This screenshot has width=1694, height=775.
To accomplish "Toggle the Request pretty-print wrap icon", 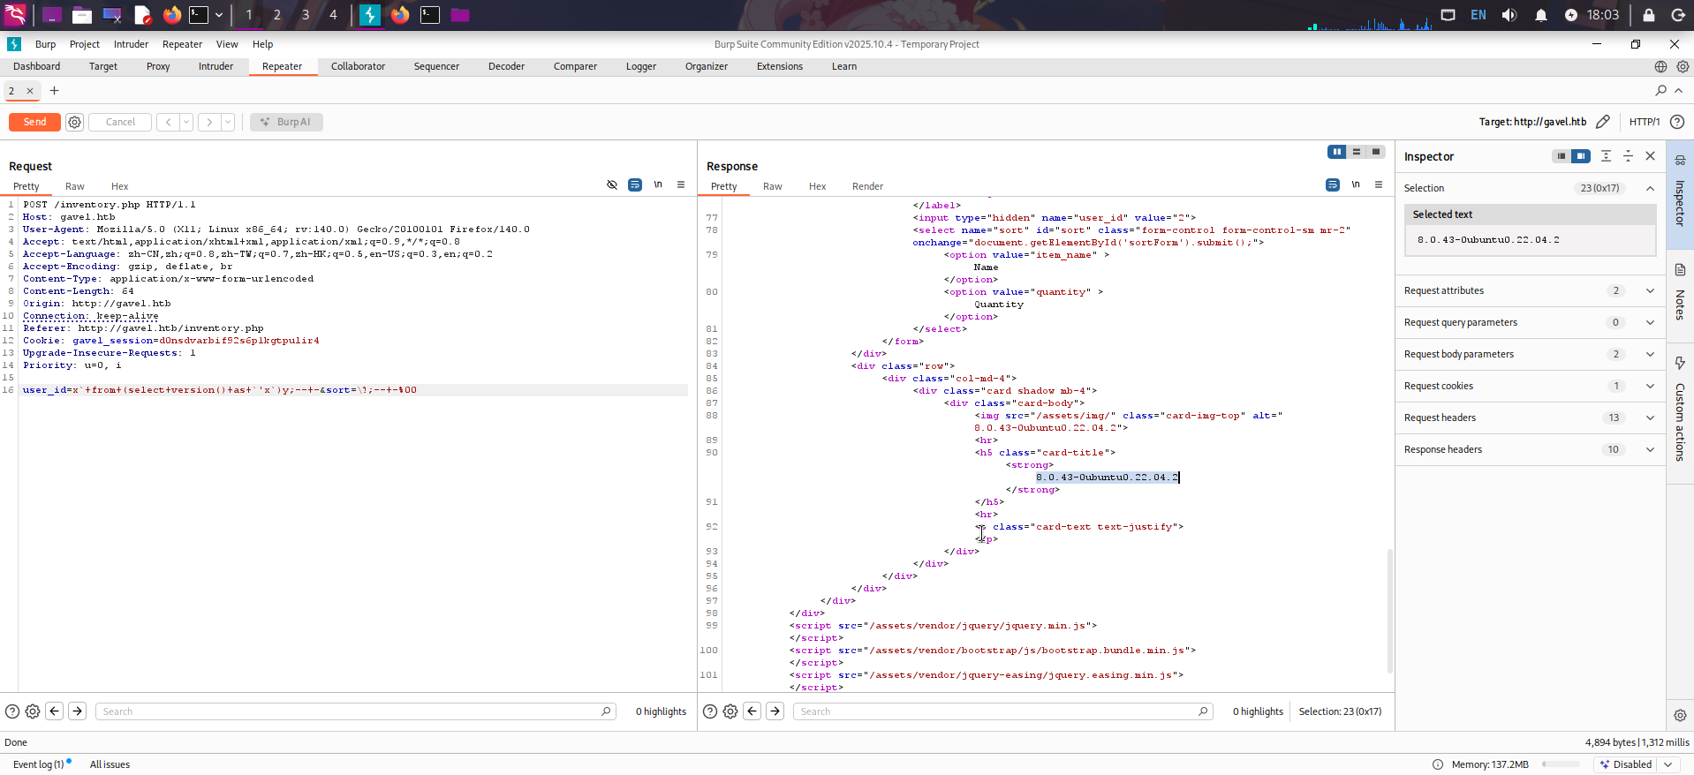I will (635, 185).
